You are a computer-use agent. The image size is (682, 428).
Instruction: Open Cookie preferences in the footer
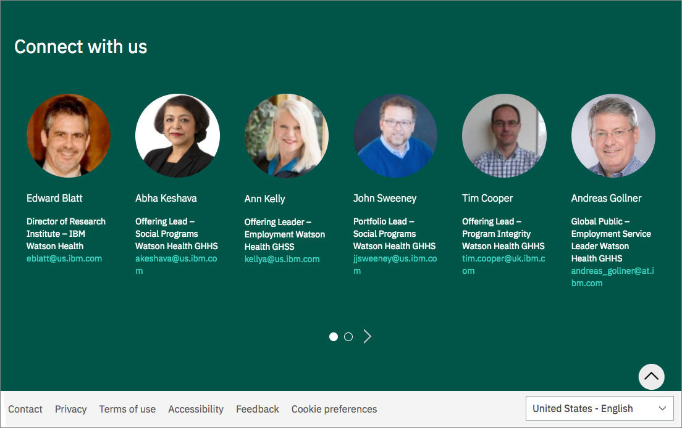pyautogui.click(x=334, y=409)
